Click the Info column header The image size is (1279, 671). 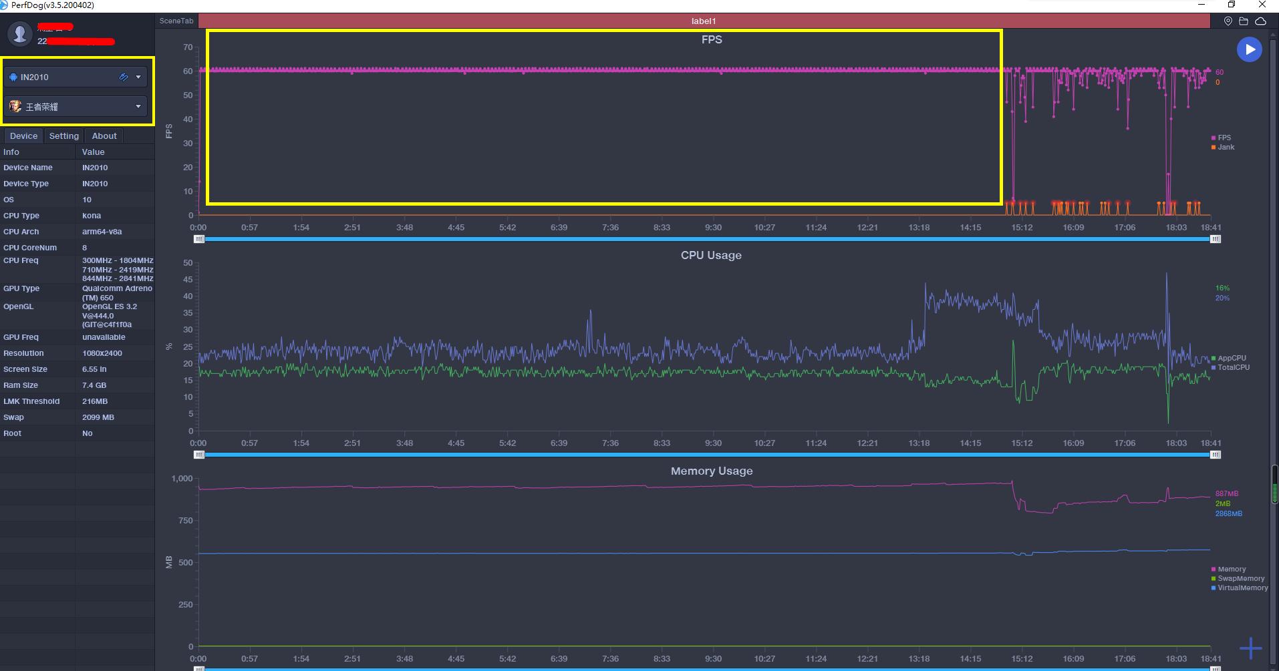11,152
